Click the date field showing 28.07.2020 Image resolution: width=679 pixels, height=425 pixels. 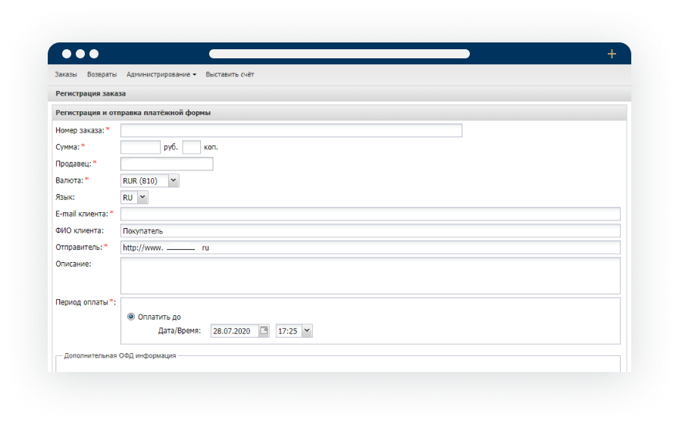(x=235, y=331)
